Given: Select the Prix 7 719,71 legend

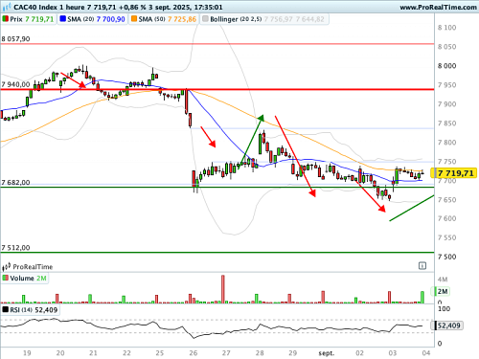Looking at the screenshot, I should click(x=29, y=19).
